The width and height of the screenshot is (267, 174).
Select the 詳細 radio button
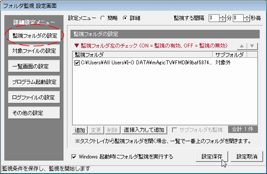pos(126,18)
